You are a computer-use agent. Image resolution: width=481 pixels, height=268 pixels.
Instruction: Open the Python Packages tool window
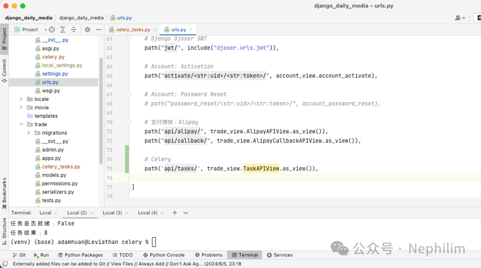point(80,255)
